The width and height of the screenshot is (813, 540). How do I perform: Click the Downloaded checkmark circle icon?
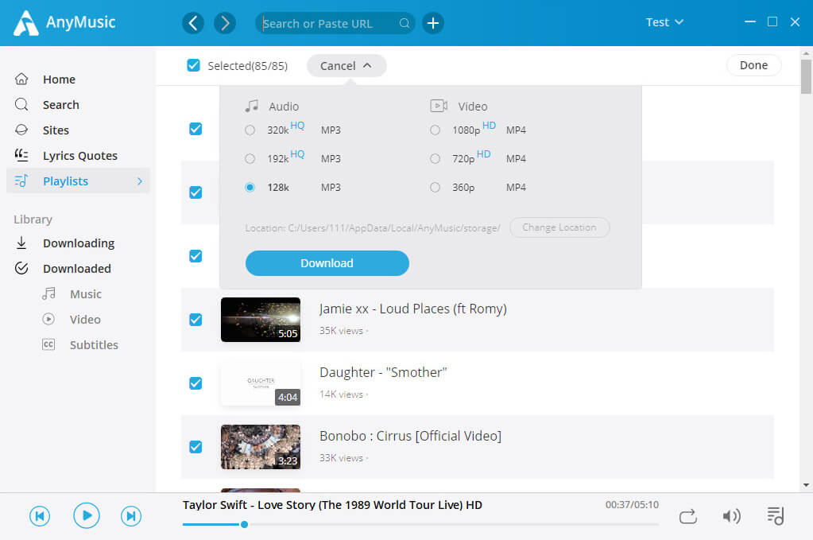(x=21, y=268)
